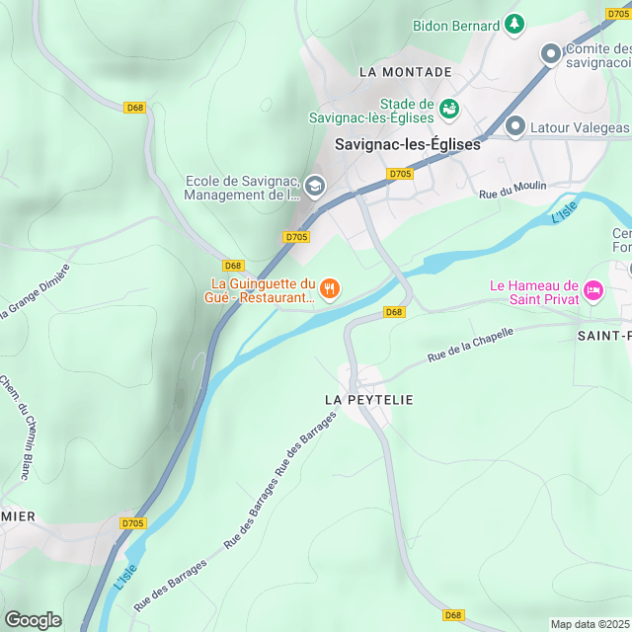Click the La Peytelie locality label

point(369,400)
